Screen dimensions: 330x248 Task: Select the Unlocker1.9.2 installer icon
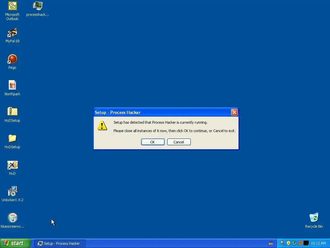[12, 194]
